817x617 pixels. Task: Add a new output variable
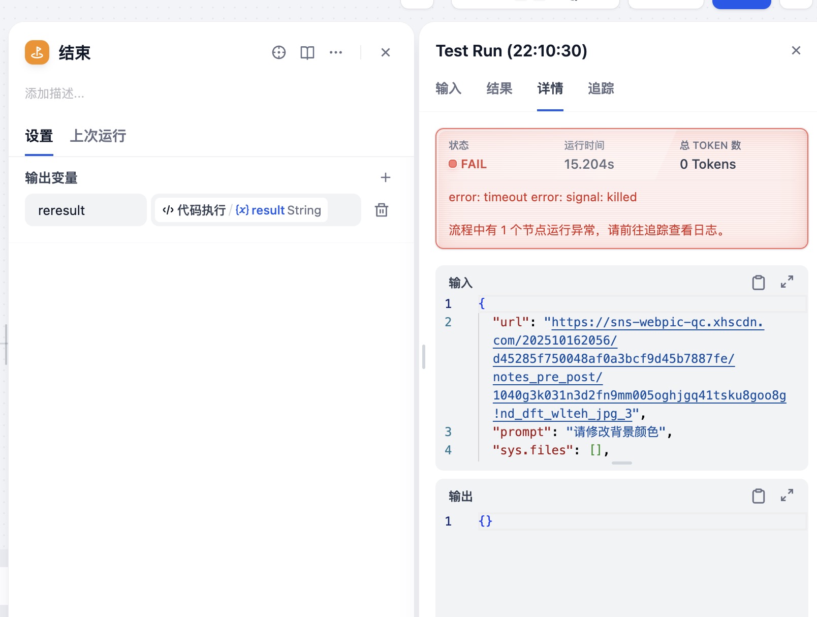pyautogui.click(x=385, y=177)
